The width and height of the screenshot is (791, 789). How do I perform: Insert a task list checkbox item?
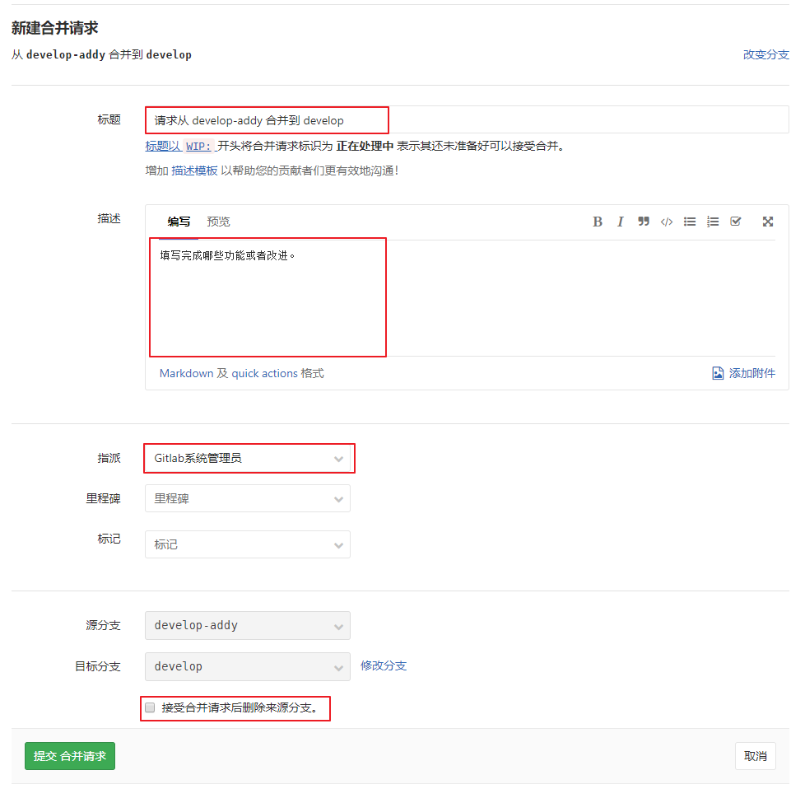(x=736, y=222)
